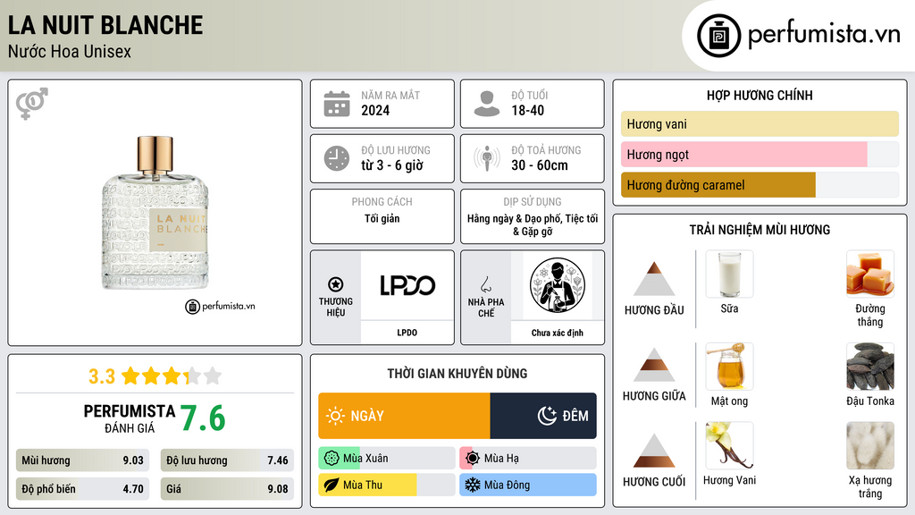Select the Đường thắng caramel note image
The height and width of the screenshot is (515, 915).
(870, 274)
